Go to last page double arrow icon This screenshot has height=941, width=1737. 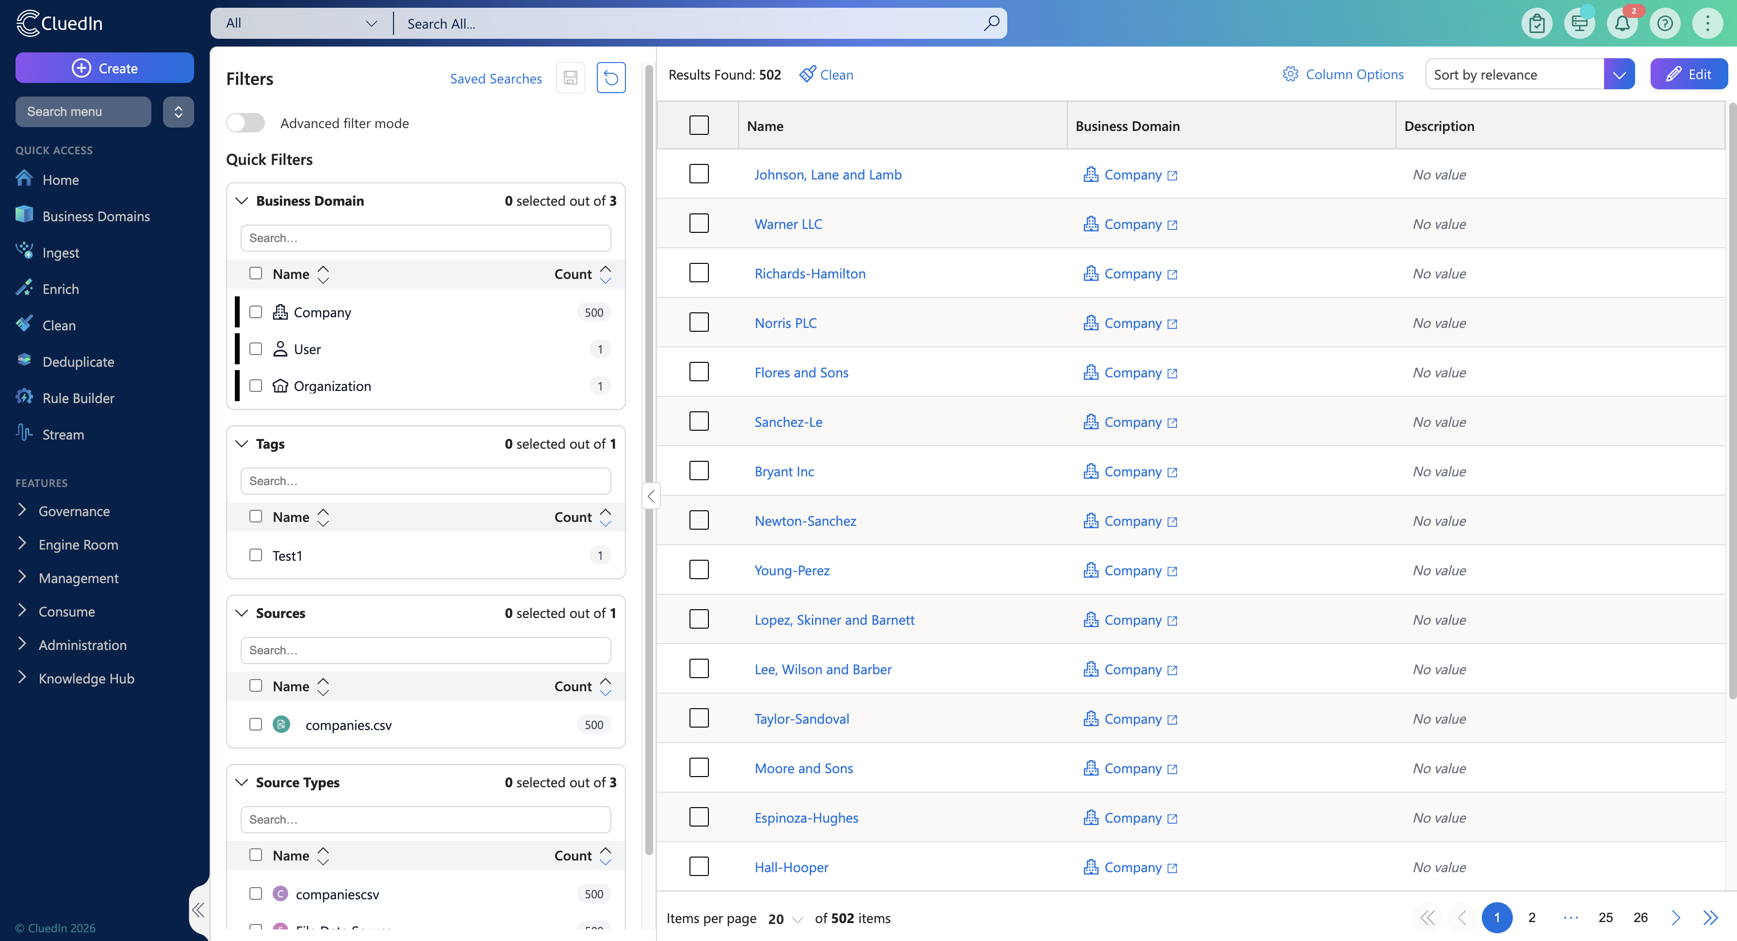point(1710,917)
